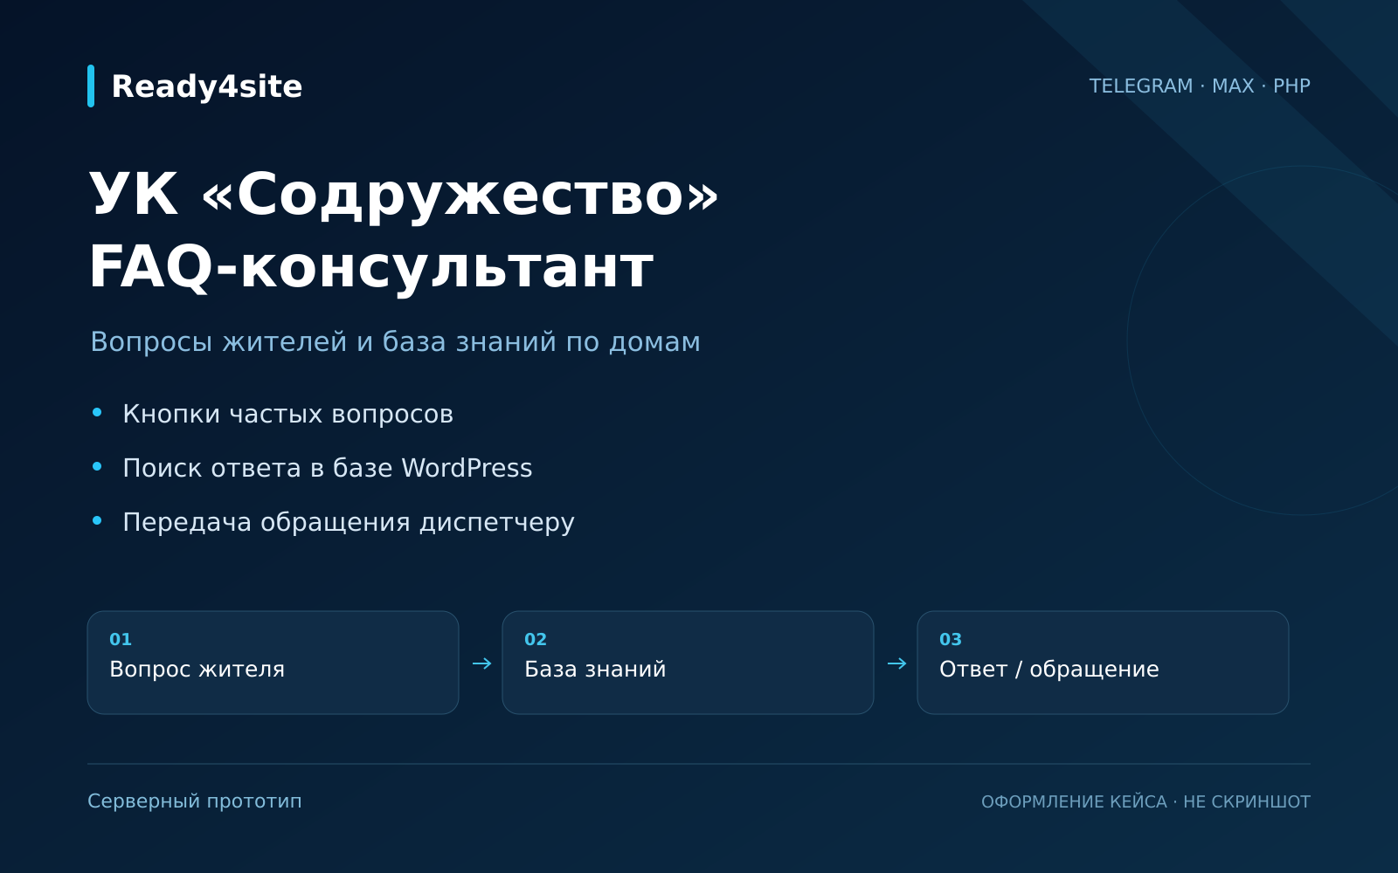Click the bullet Поиск ответа в базе WordPress
This screenshot has width=1398, height=873.
[327, 468]
